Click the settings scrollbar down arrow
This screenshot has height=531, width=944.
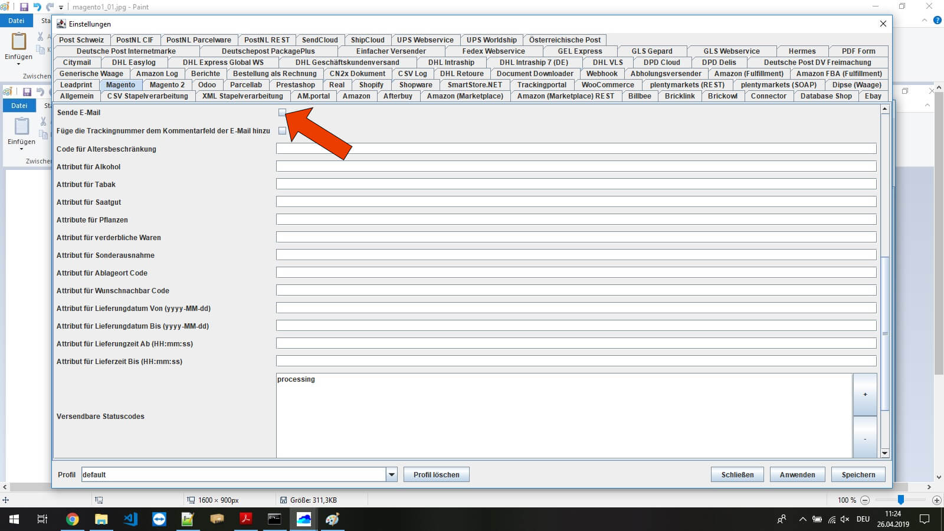tap(885, 453)
